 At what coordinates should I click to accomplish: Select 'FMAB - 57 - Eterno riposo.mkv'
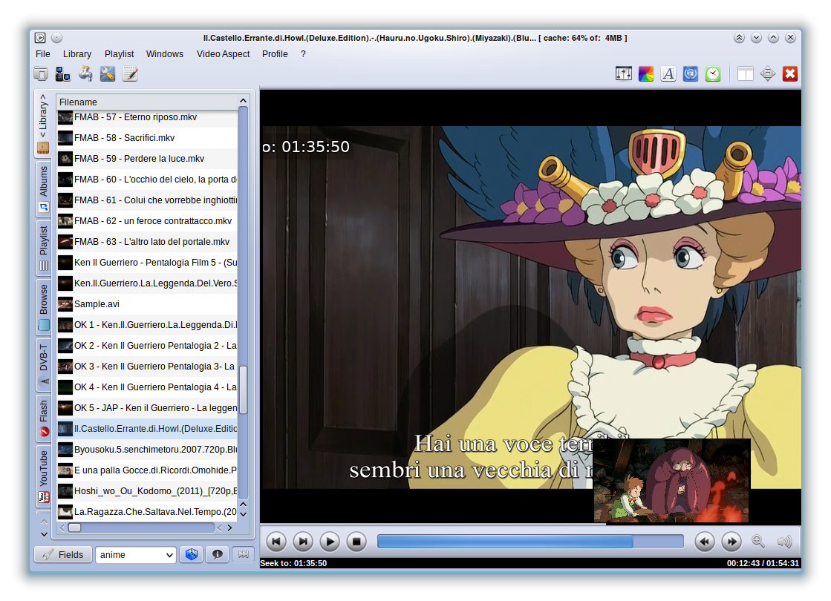click(147, 117)
